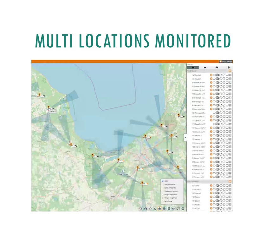Viewport: 266px width, 229px height.
Task: Open the info tool in map toolbar
Action: pos(146,209)
